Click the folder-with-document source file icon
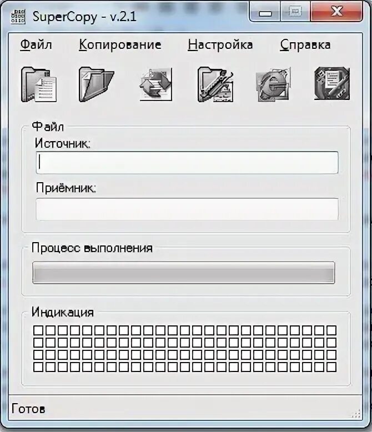 click(39, 84)
